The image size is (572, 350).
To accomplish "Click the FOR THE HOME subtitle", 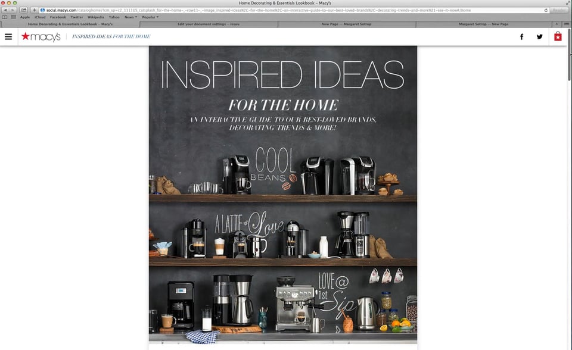I will pyautogui.click(x=283, y=105).
